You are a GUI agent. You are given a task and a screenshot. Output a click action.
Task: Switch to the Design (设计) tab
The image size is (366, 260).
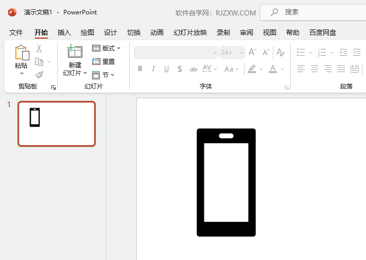(110, 32)
